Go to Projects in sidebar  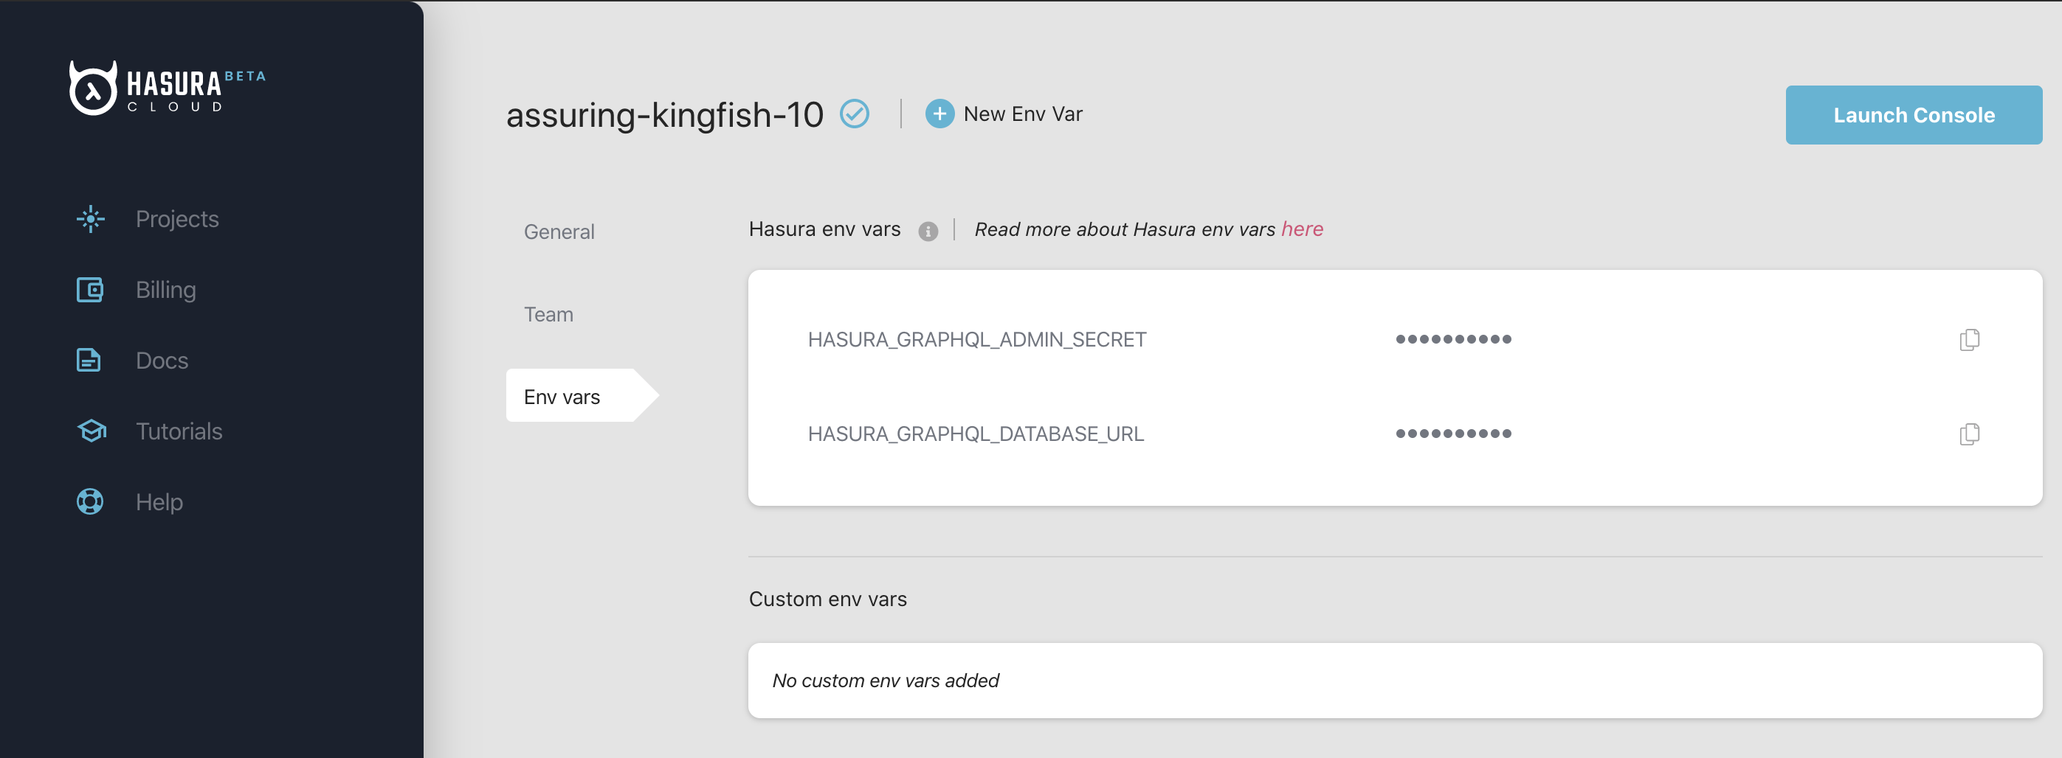pyautogui.click(x=177, y=219)
